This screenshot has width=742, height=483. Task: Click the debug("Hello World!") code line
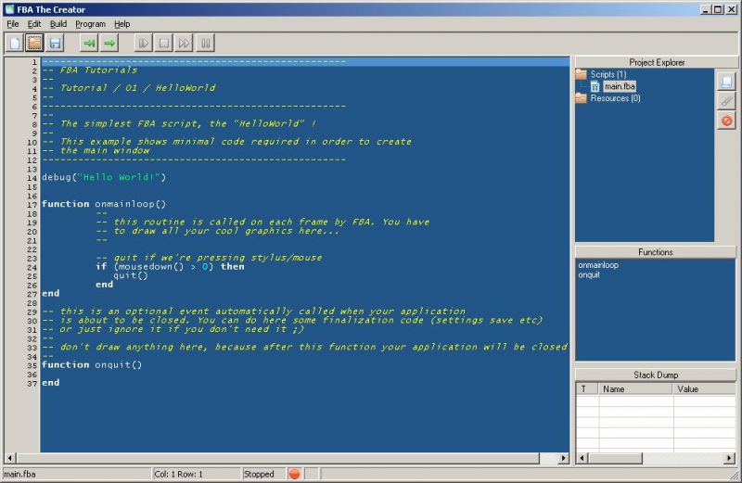tap(104, 177)
